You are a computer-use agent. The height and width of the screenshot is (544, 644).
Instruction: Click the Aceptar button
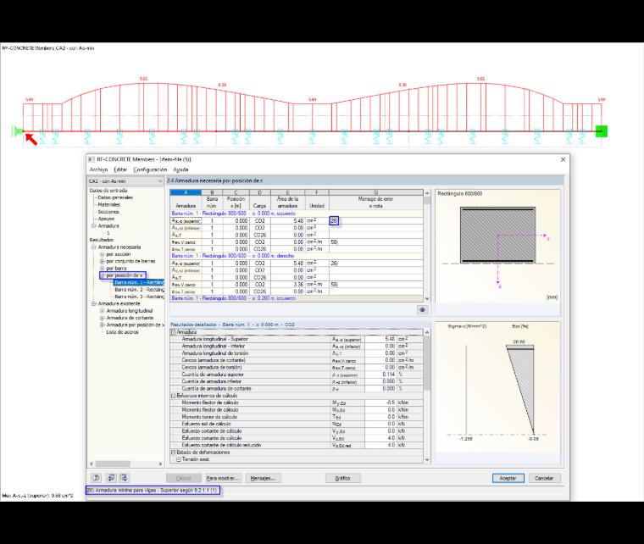click(x=508, y=478)
